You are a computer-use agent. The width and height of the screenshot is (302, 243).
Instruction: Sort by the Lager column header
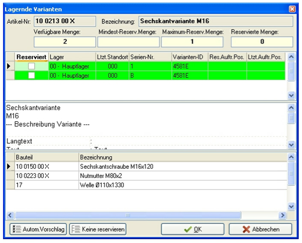coord(72,57)
